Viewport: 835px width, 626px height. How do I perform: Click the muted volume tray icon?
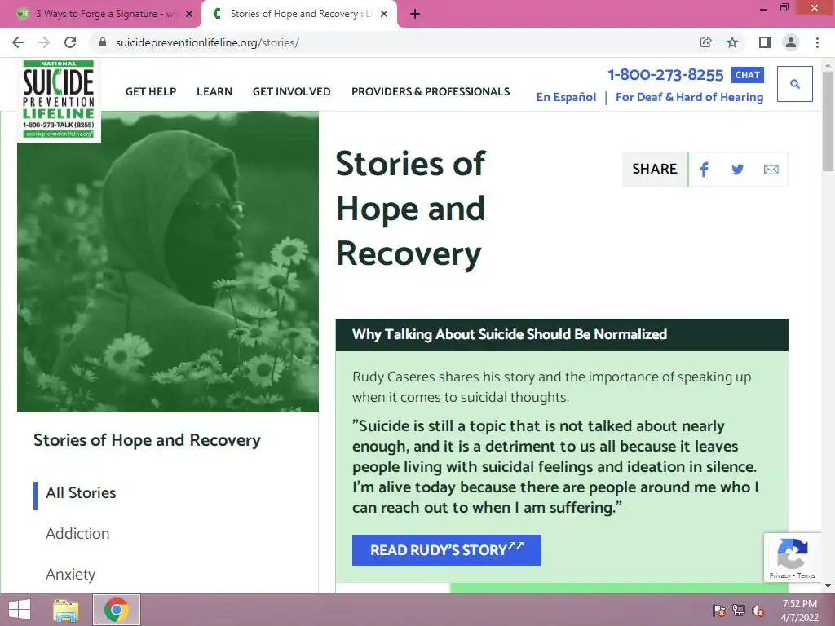[x=758, y=610]
